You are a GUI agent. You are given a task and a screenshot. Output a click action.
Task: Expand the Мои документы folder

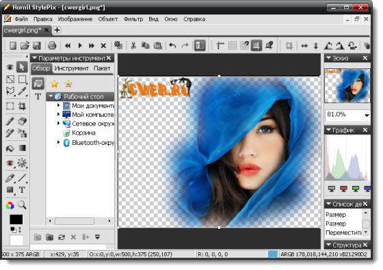58,105
